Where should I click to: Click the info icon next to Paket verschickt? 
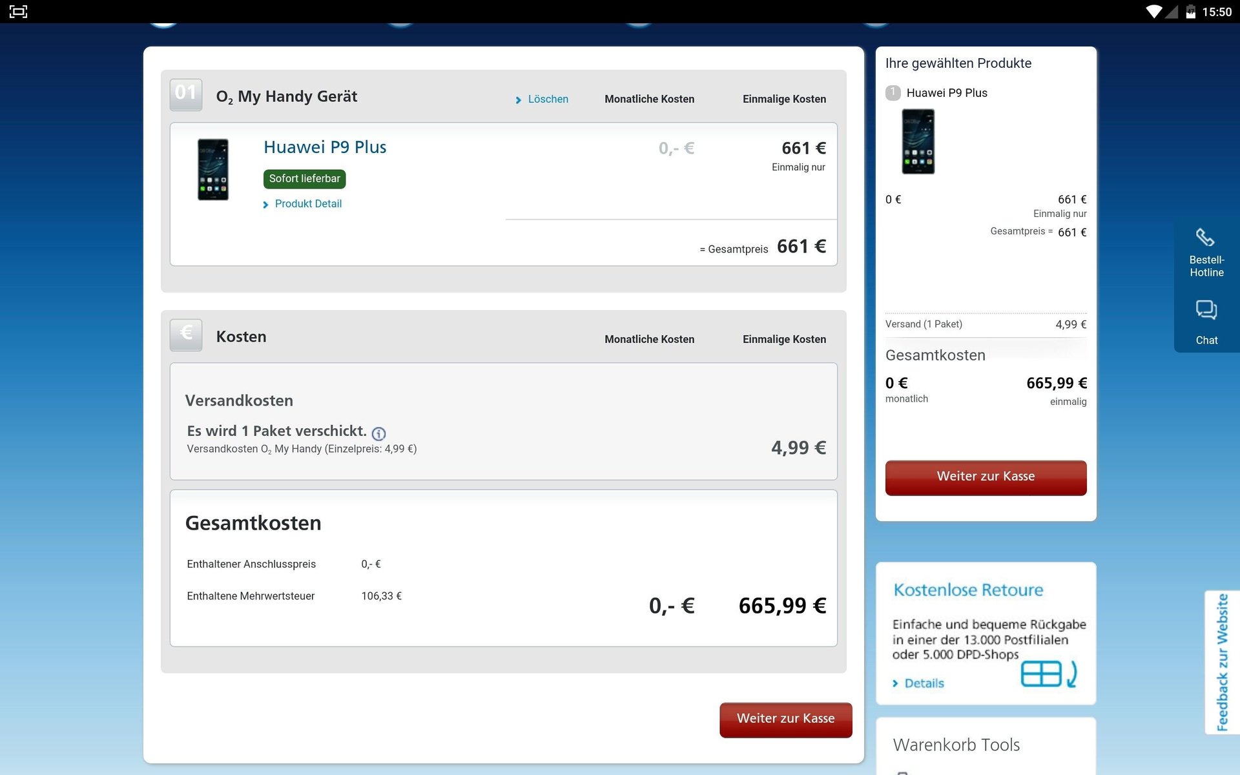pyautogui.click(x=379, y=434)
